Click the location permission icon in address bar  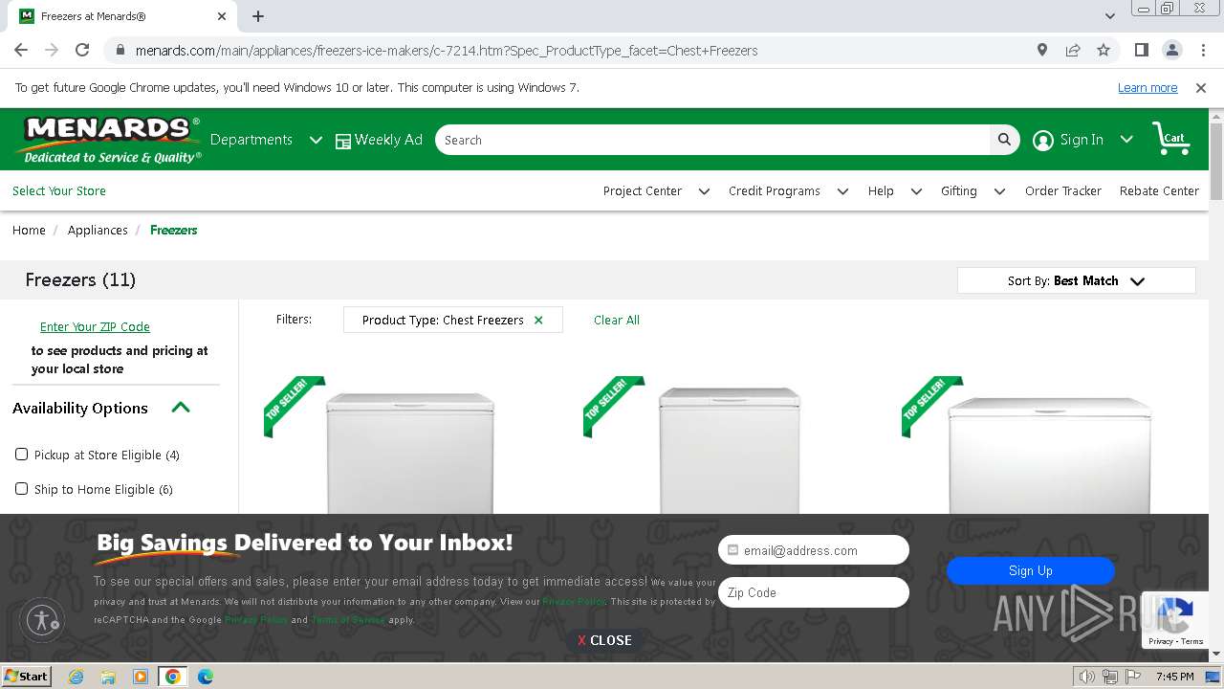[1042, 50]
